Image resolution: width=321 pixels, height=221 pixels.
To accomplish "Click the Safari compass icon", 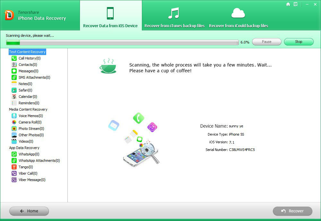I will coord(14,90).
